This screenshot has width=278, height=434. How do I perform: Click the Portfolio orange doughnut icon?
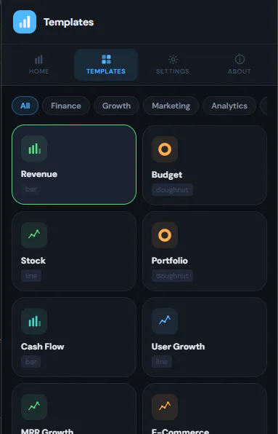click(x=165, y=235)
